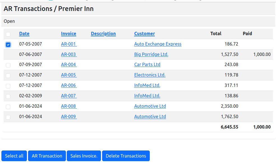Open Car Parts Ltd customer link
Screen dimensions: 276x164
pyautogui.click(x=147, y=64)
